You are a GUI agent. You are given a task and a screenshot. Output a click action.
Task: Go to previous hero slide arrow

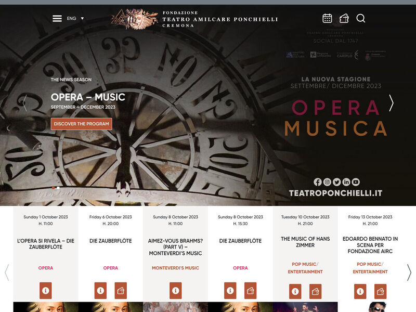pos(24,103)
